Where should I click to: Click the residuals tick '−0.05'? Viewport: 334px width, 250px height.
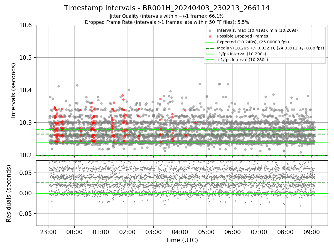pos(24,214)
